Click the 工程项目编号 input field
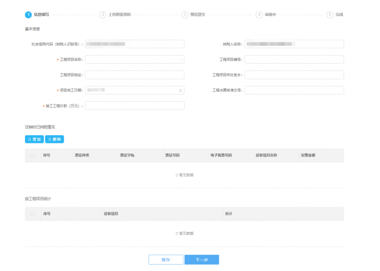The height and width of the screenshot is (271, 380). tap(294, 60)
